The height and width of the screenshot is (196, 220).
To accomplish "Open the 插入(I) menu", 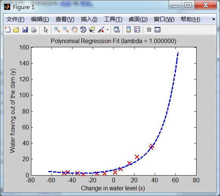I will pyautogui.click(x=89, y=19).
